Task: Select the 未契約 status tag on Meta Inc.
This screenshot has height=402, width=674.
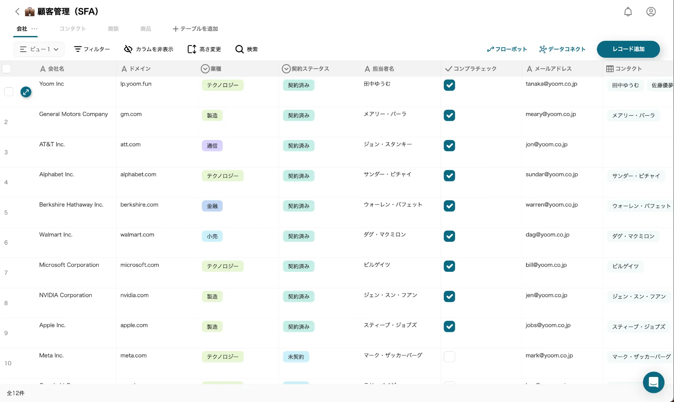Action: 296,357
